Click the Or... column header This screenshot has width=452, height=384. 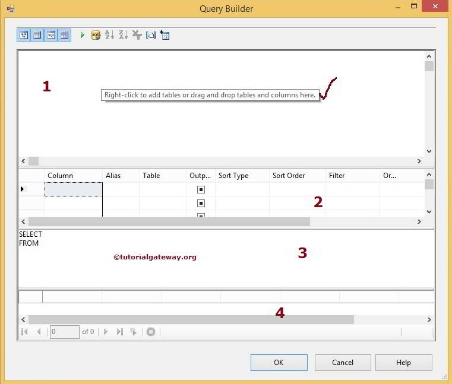402,176
